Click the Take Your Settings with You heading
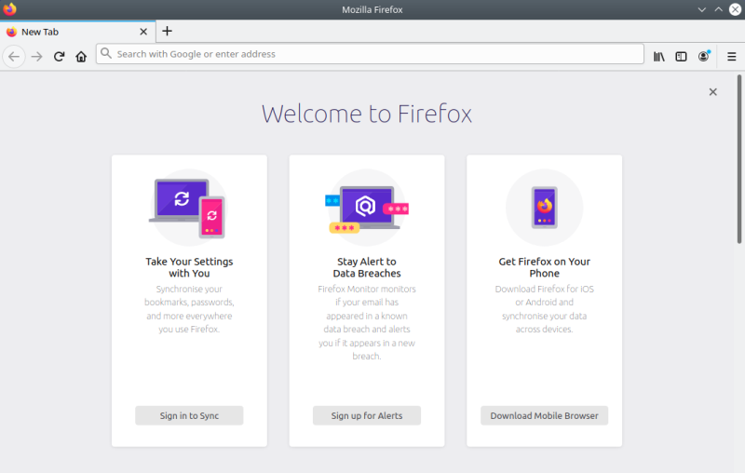This screenshot has height=473, width=745. coord(189,267)
